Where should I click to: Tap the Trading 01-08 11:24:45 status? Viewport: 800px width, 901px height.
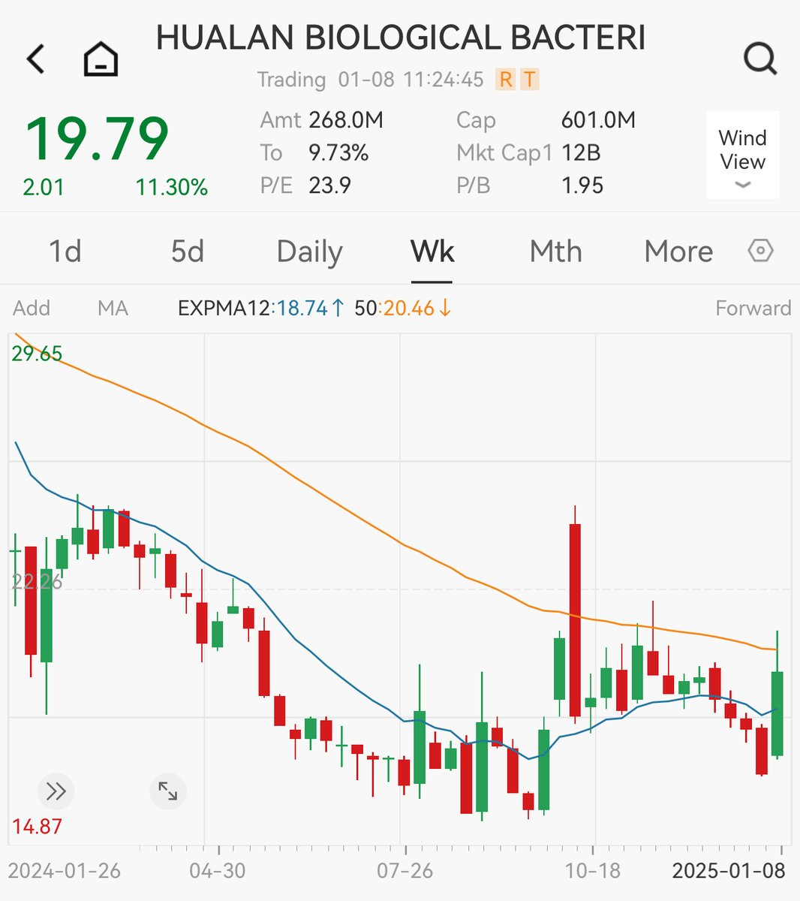(371, 80)
